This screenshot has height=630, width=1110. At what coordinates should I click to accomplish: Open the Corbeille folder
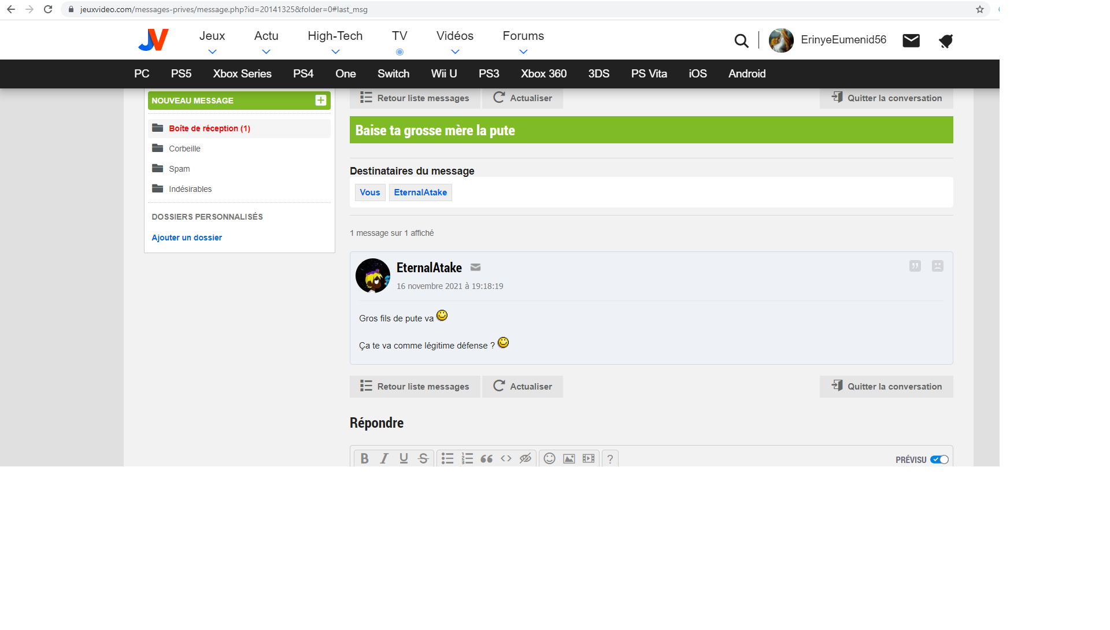(x=184, y=149)
